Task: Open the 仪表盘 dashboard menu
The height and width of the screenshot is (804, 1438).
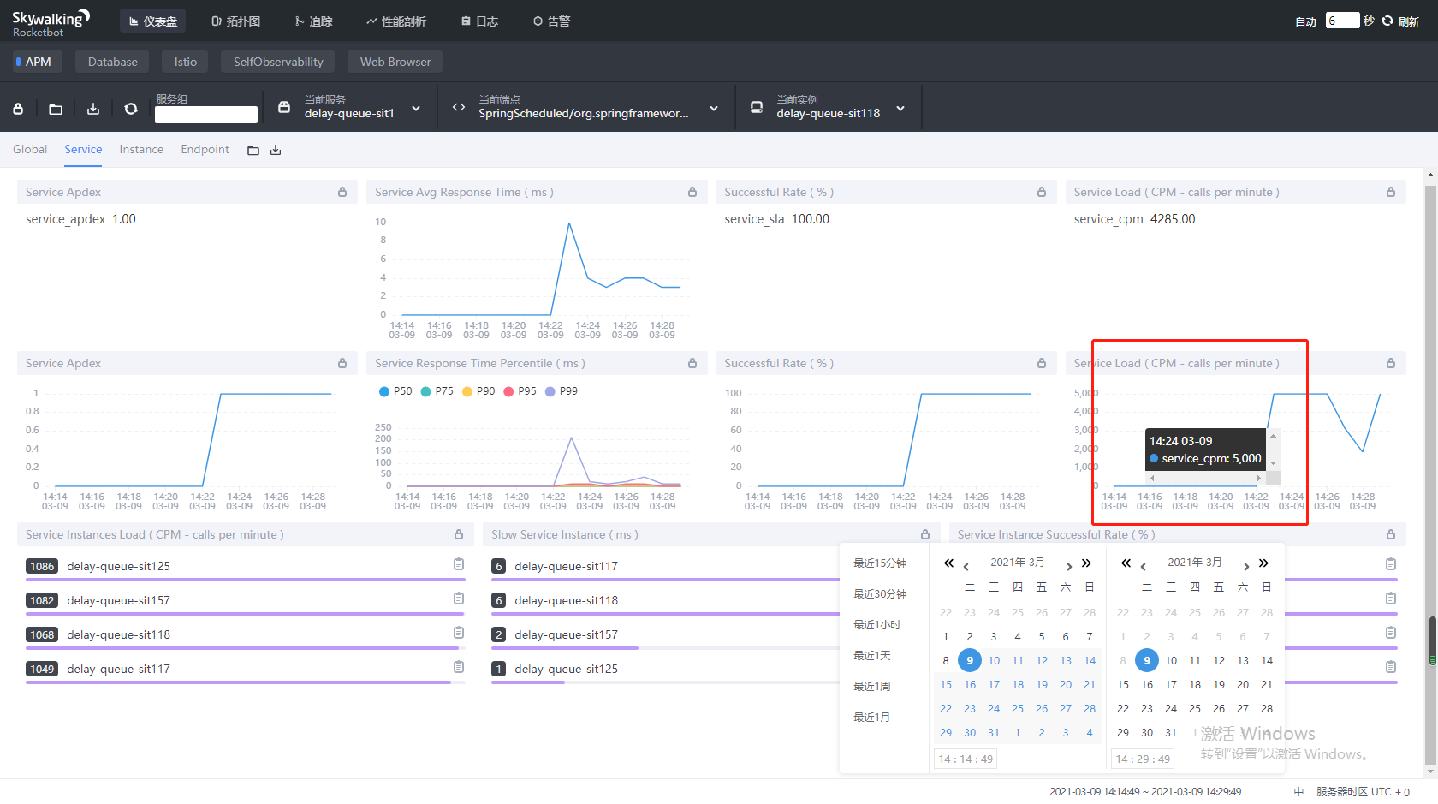Action: (x=153, y=21)
